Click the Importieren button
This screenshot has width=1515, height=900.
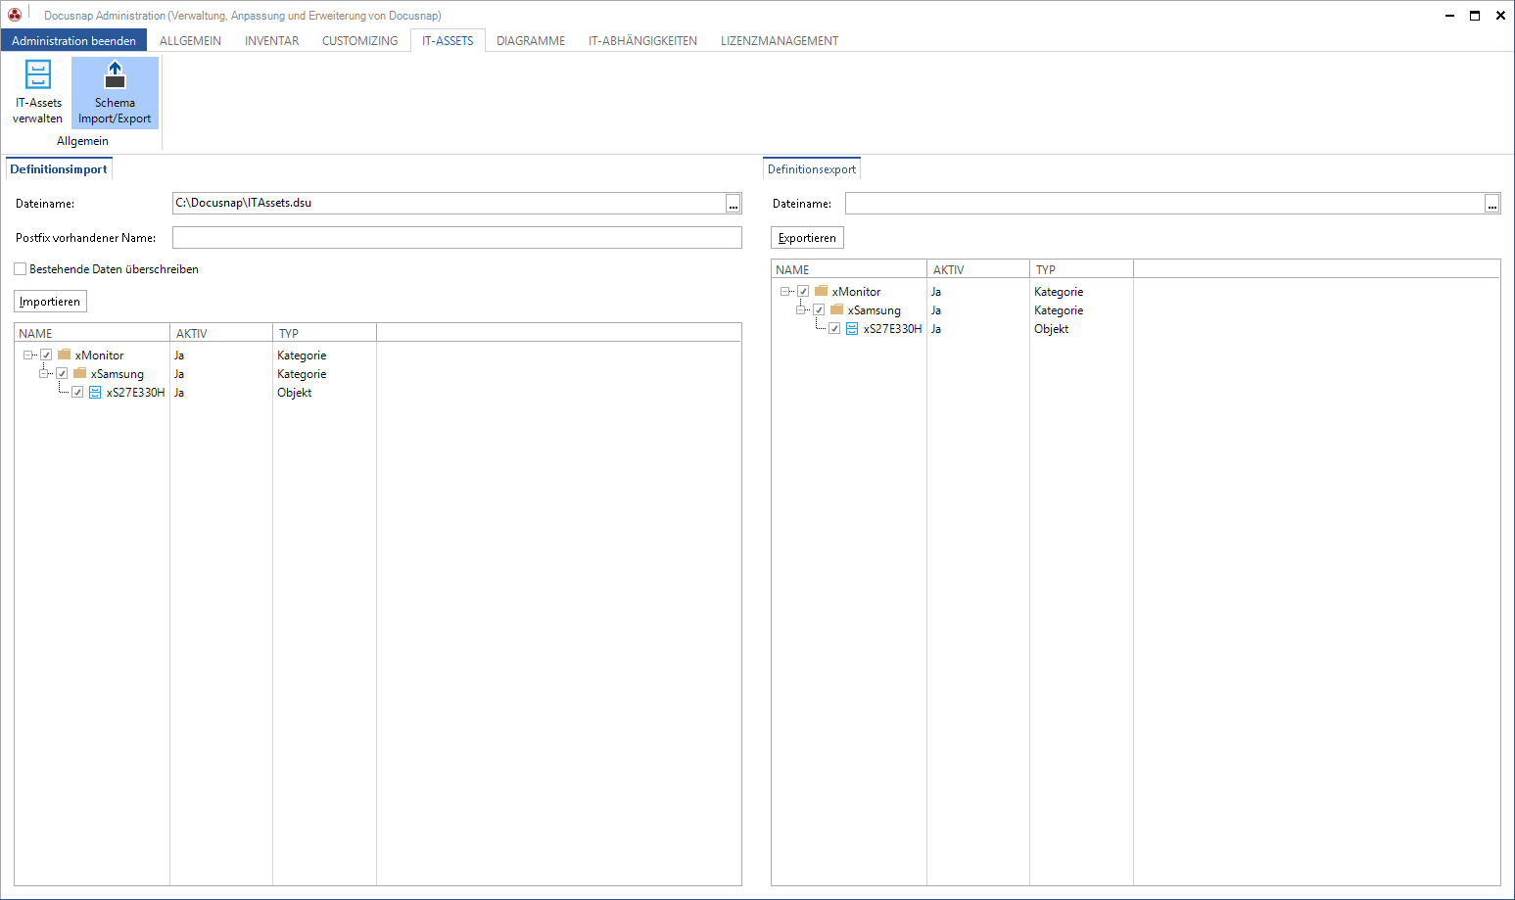point(50,302)
